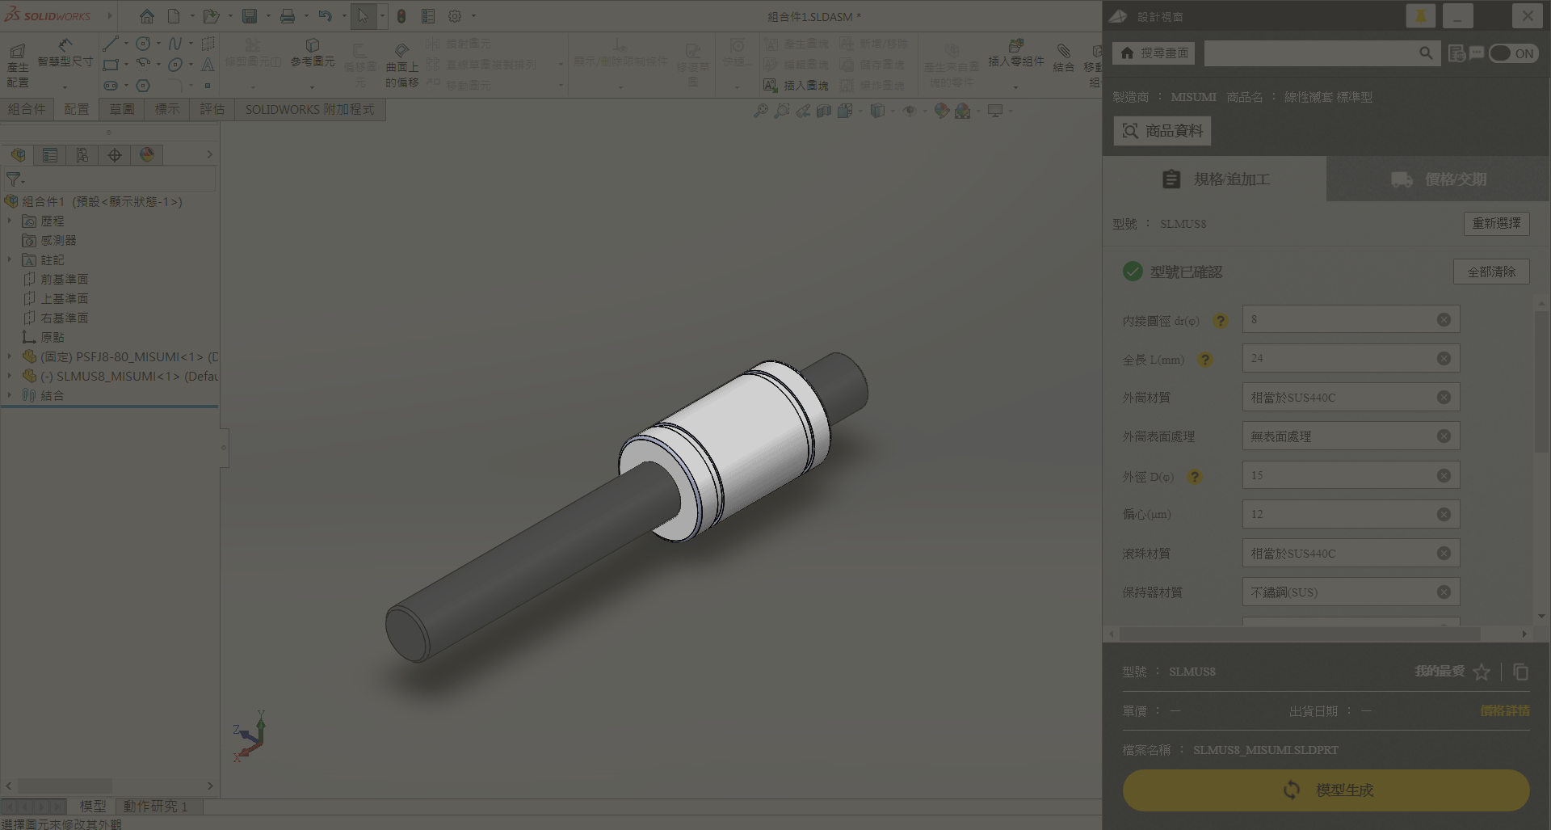The height and width of the screenshot is (830, 1551).
Task: Expand the 結合 mates folder
Action: tap(10, 395)
